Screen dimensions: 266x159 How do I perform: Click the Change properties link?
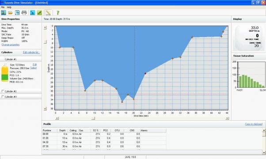(11, 44)
